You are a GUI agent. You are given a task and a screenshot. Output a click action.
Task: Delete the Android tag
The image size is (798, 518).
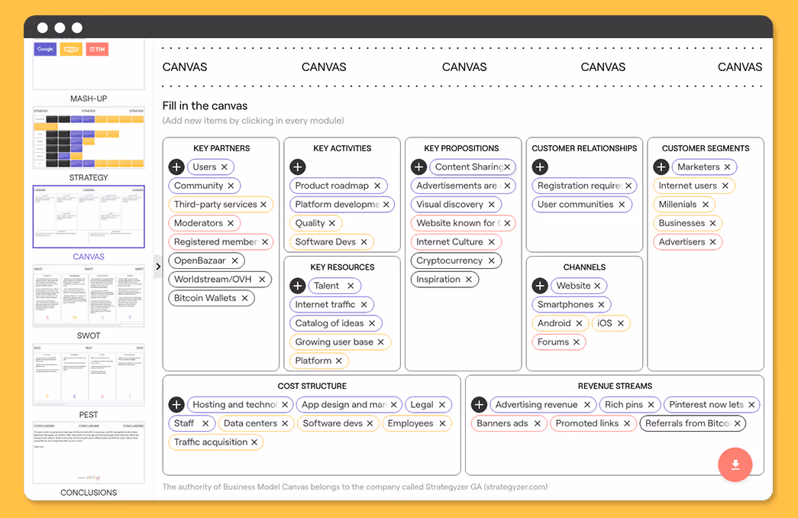[x=579, y=323]
